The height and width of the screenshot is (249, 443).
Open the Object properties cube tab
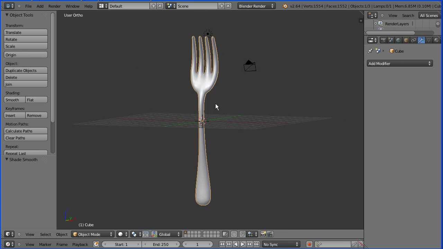pos(406,40)
